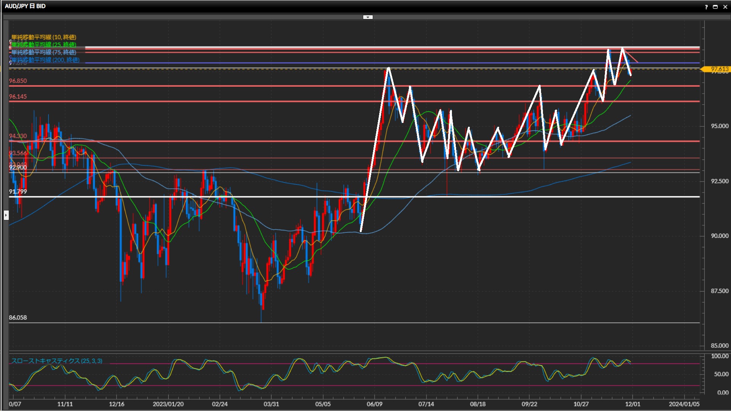
Task: Expand the left side panel arrow
Action: (6, 215)
